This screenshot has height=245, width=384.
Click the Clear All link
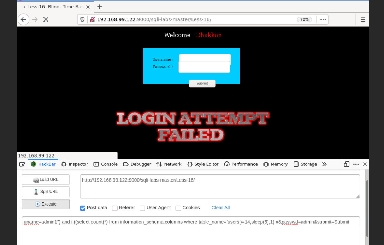click(220, 208)
